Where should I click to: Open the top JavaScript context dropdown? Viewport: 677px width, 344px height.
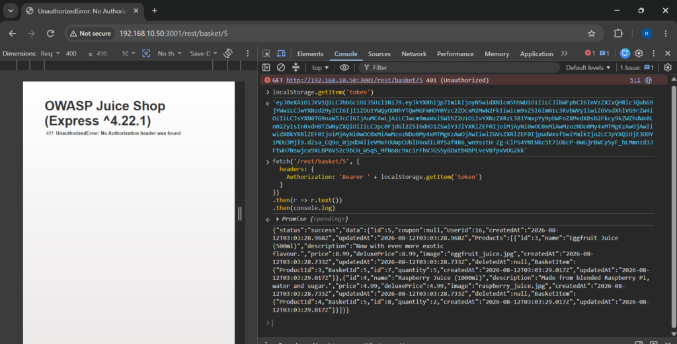coord(320,68)
